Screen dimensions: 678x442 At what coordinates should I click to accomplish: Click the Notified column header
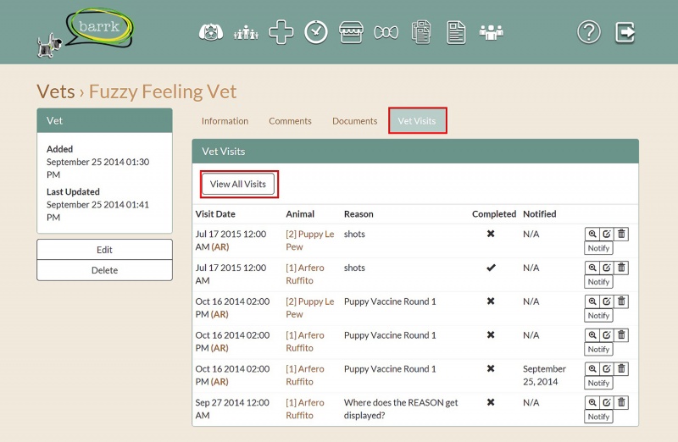coord(540,214)
